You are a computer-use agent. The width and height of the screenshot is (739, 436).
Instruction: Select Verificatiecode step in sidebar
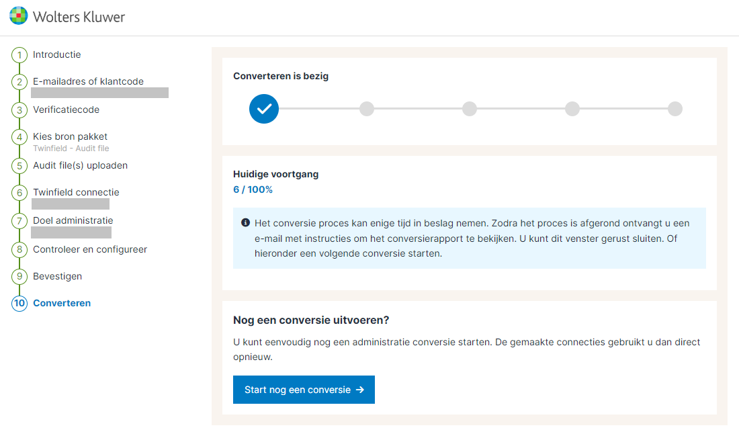(66, 110)
